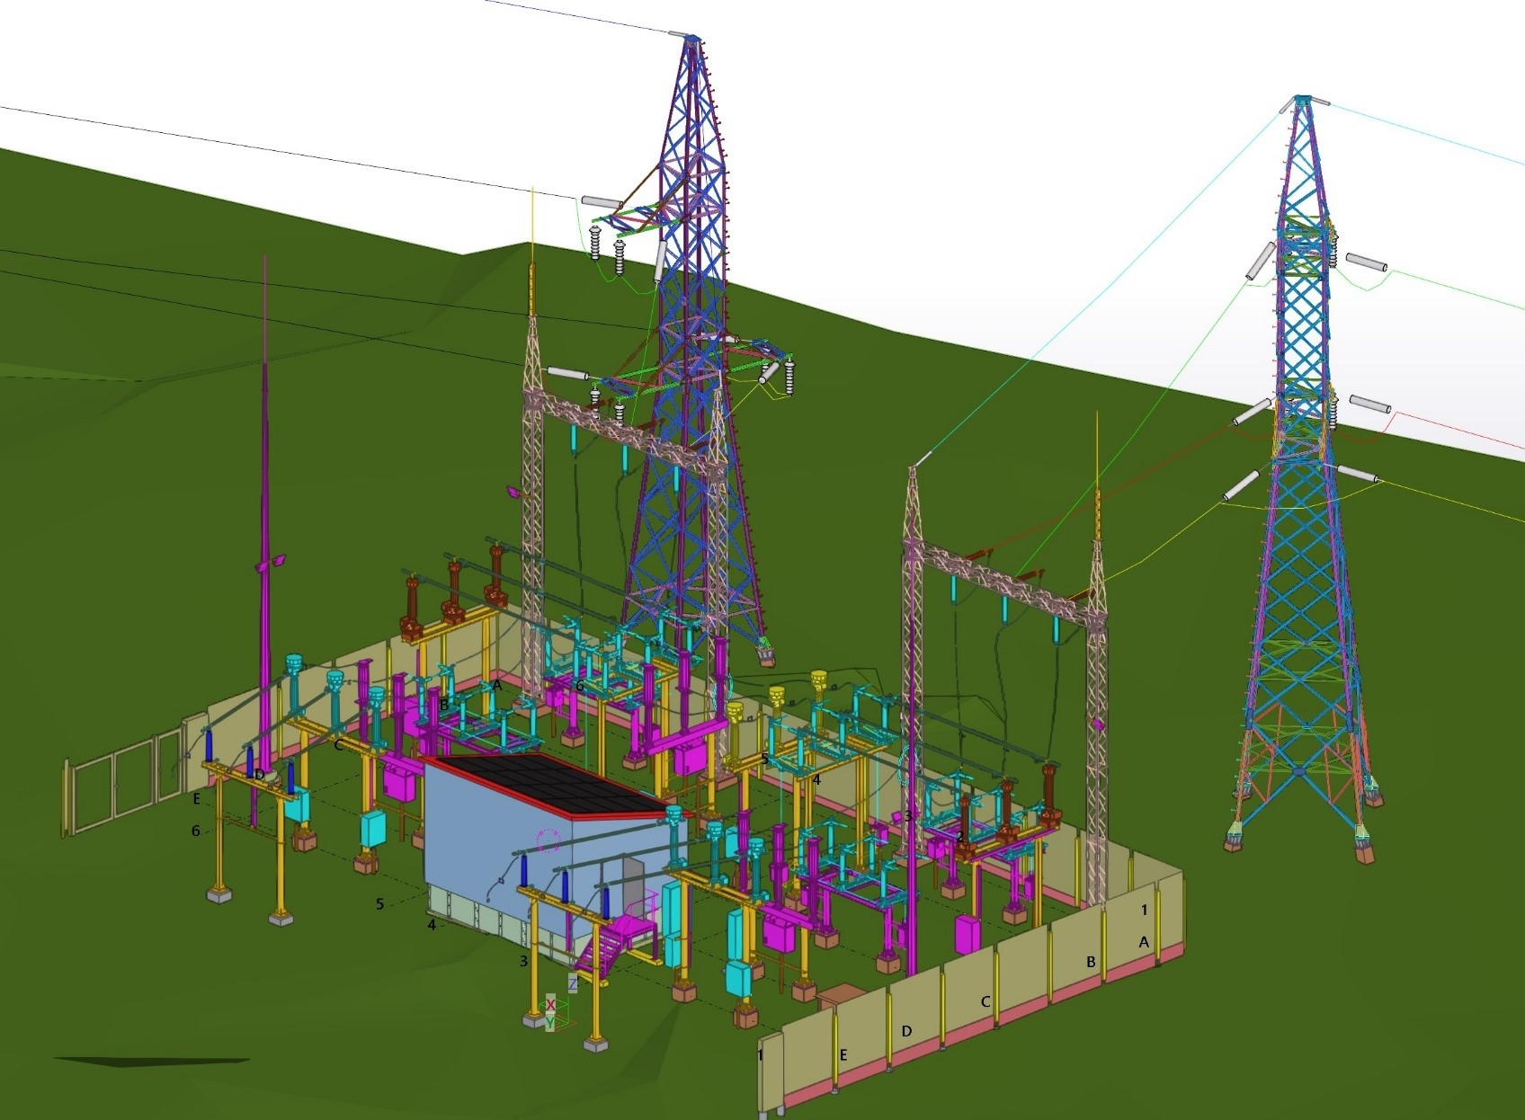This screenshot has height=1120, width=1525.
Task: Click grid label 5 left of control building
Action: point(379,903)
